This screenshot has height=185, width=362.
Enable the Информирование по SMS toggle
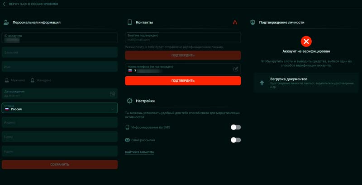[x=235, y=127]
